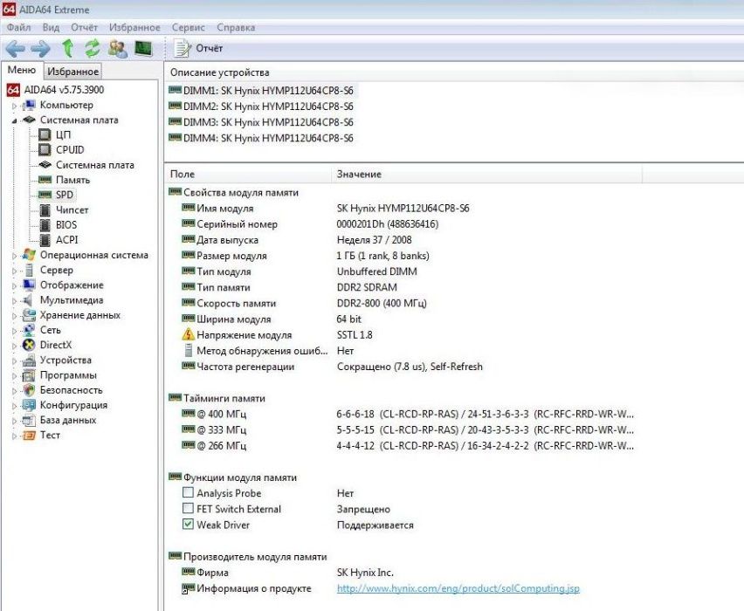Click the Тест icon in tree
The height and width of the screenshot is (611, 744).
coord(29,435)
